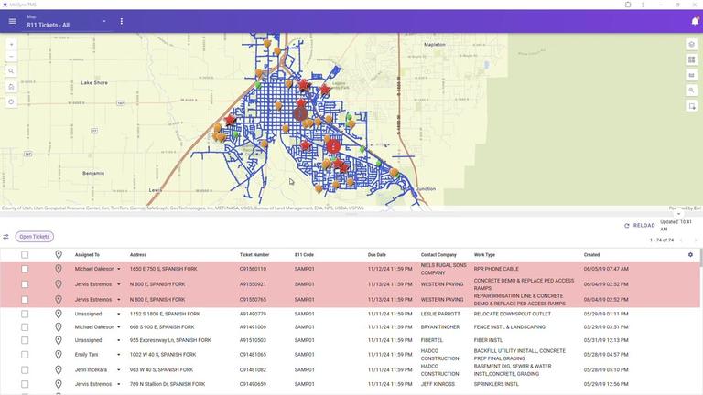Open the map layers panel icon
Image resolution: width=703 pixels, height=395 pixels.
[x=692, y=44]
